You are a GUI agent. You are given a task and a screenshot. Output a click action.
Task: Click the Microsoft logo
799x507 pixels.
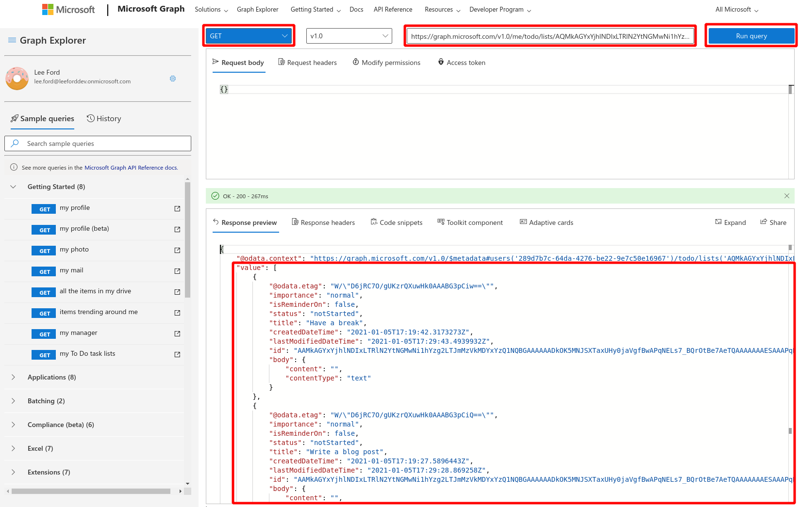(x=68, y=10)
